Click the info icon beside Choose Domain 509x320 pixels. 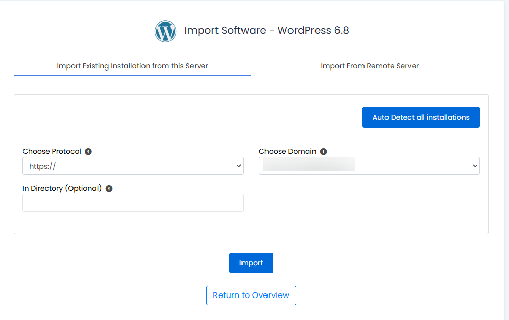pos(324,152)
